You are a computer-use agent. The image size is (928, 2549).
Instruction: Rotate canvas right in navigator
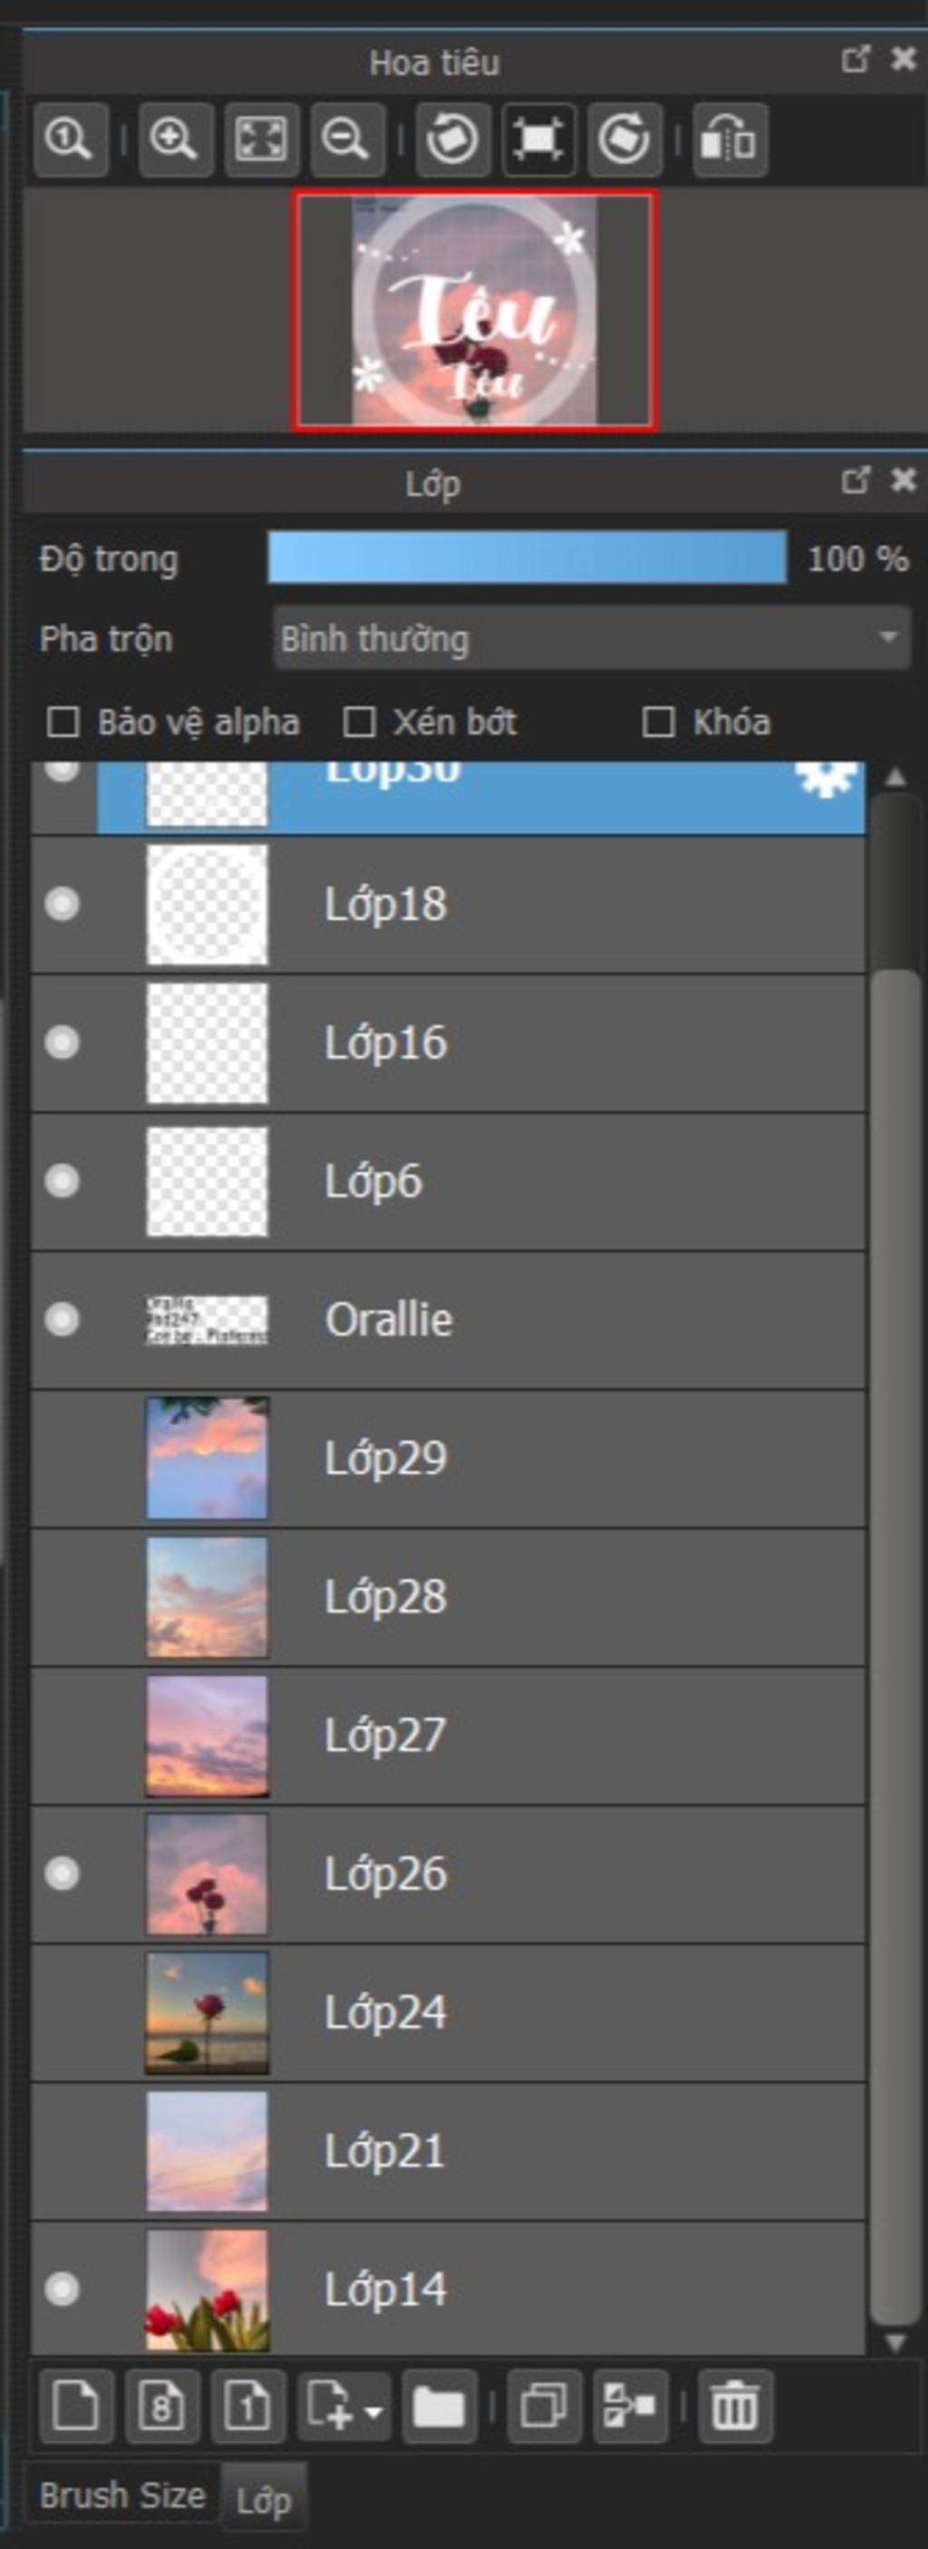tap(624, 139)
